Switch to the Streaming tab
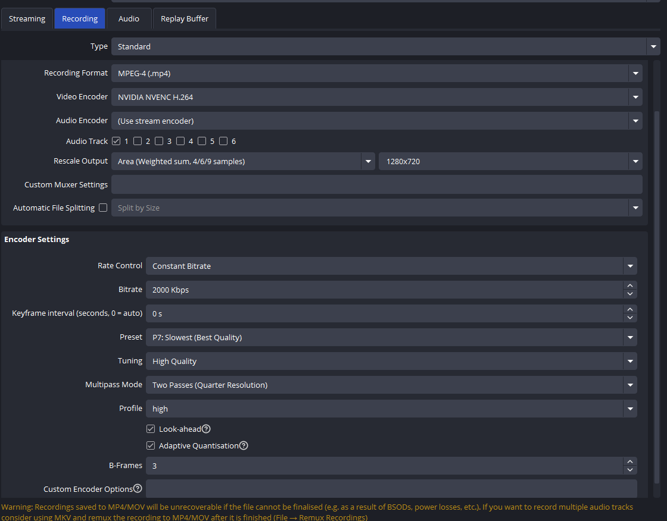This screenshot has height=521, width=667. 27,18
